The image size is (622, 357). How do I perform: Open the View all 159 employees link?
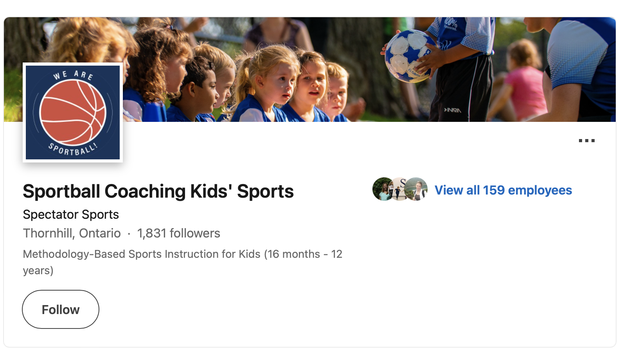tap(503, 190)
